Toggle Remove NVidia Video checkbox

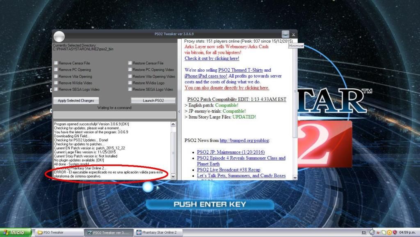coord(56,83)
